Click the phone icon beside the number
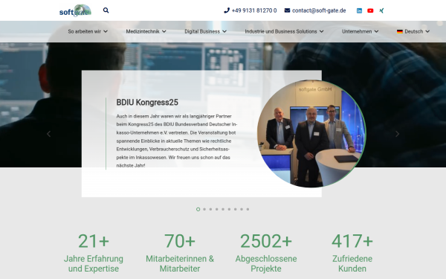Viewport: 446px width, 279px height. [x=227, y=10]
